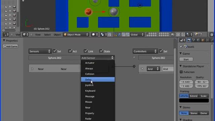
Task: Select the rotate manipulator icon
Action: point(123,35)
